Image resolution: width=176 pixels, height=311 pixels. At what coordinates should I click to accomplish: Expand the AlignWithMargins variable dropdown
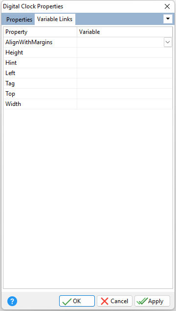coord(168,42)
